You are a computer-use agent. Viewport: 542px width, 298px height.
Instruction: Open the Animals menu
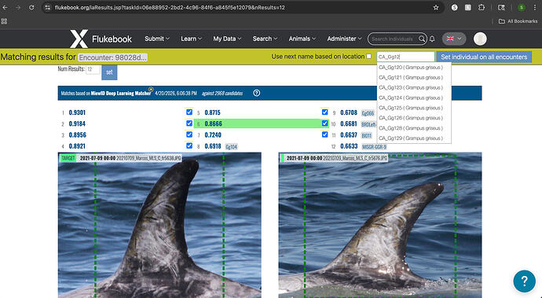302,39
